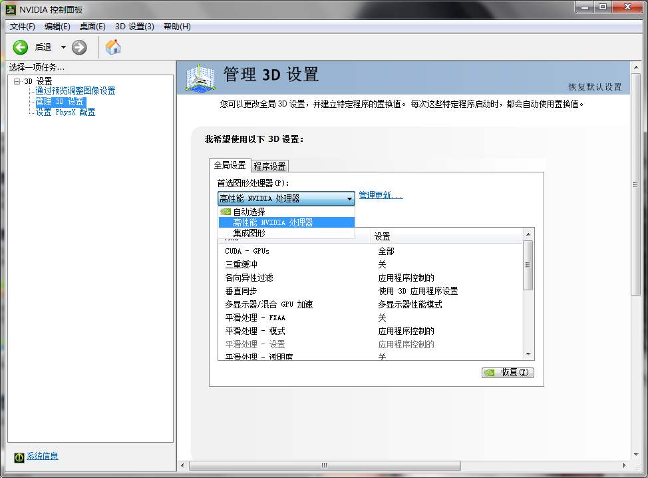Open the 桌面(E) menu
The image size is (648, 478).
(92, 27)
